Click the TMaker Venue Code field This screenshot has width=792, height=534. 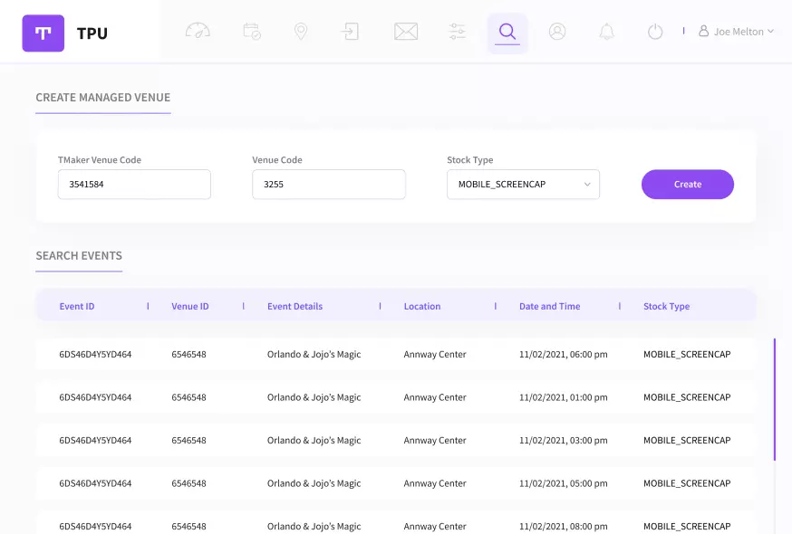pos(134,185)
